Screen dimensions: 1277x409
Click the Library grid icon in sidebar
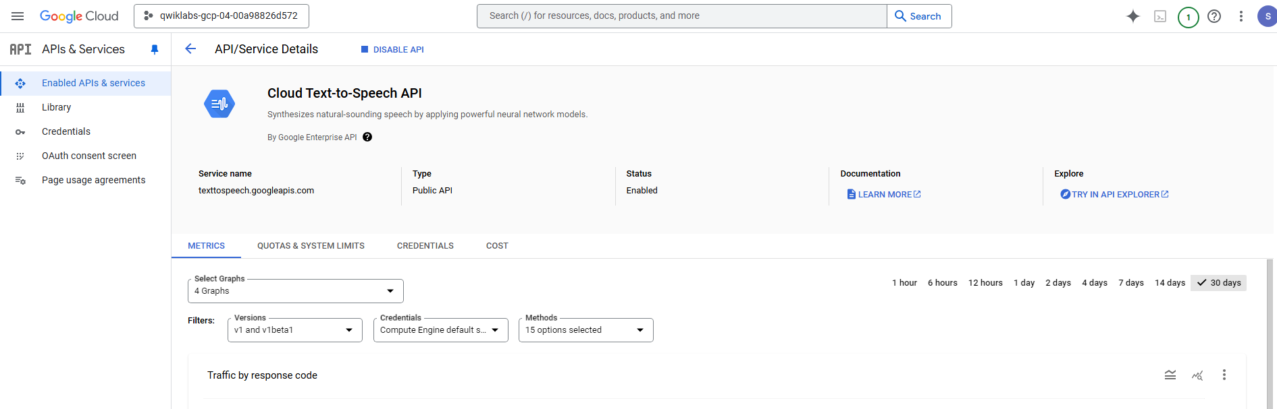[x=20, y=108]
